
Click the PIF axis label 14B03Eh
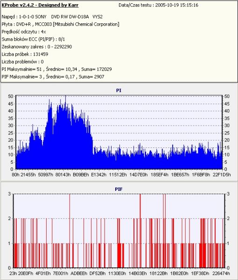138,273
